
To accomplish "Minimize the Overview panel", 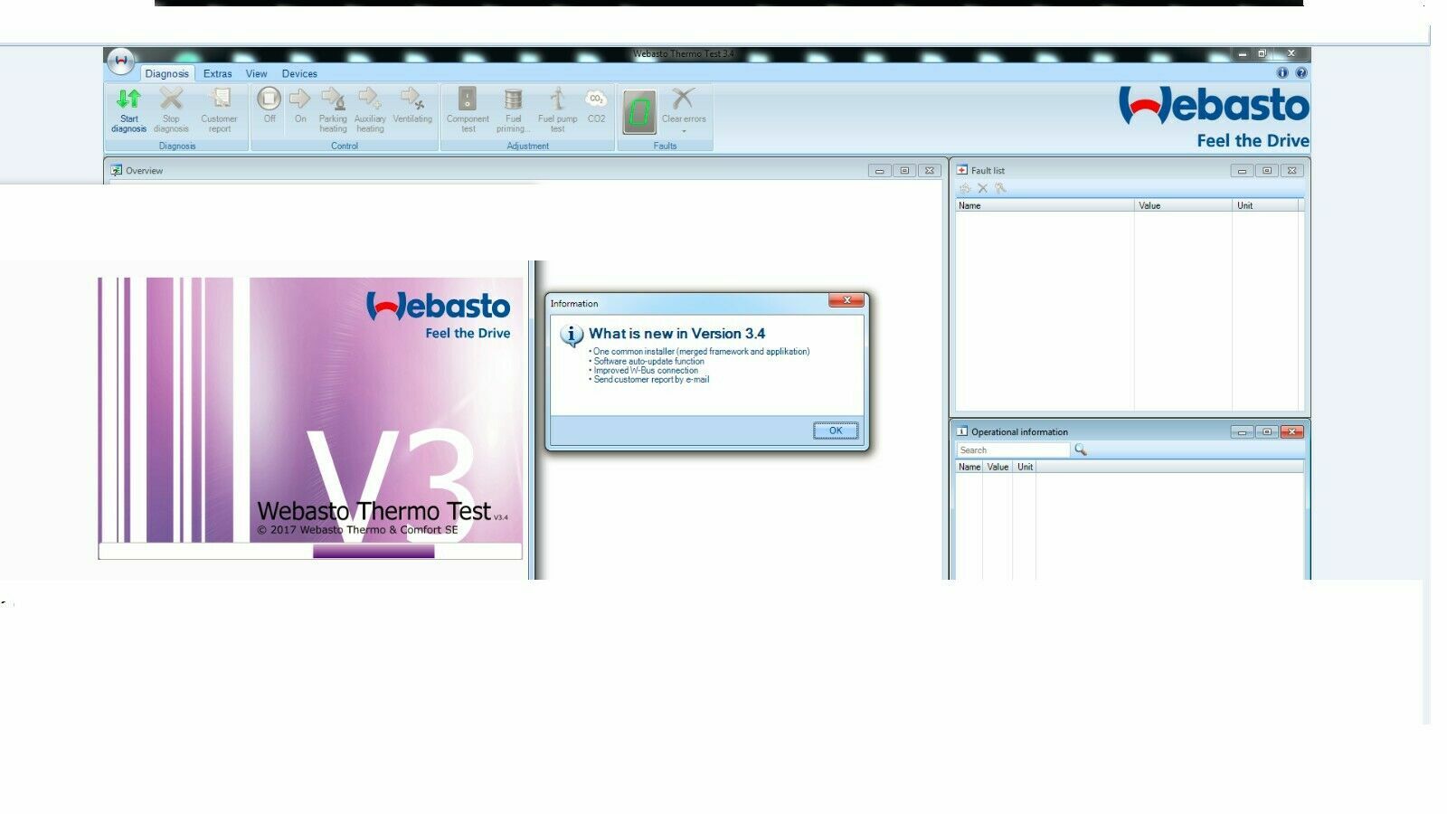I will tap(879, 171).
